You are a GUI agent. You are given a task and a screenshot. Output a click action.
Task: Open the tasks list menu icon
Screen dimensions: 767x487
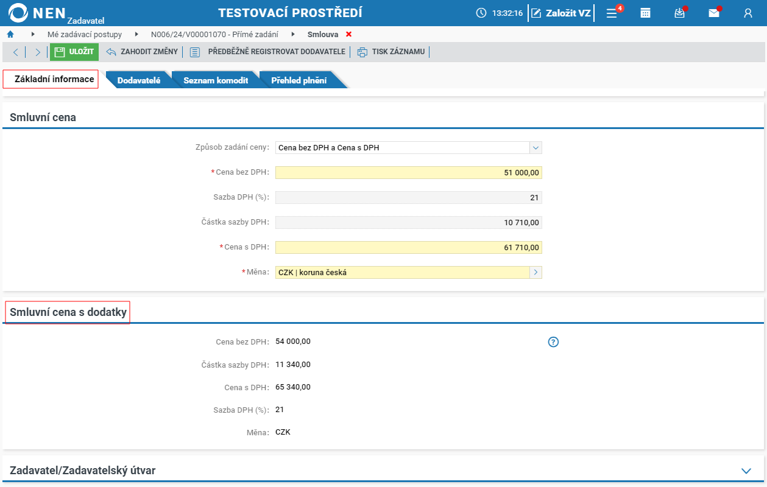[x=613, y=13]
